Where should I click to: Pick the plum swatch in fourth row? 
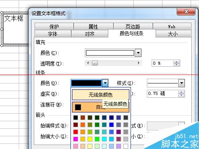click(119, 139)
